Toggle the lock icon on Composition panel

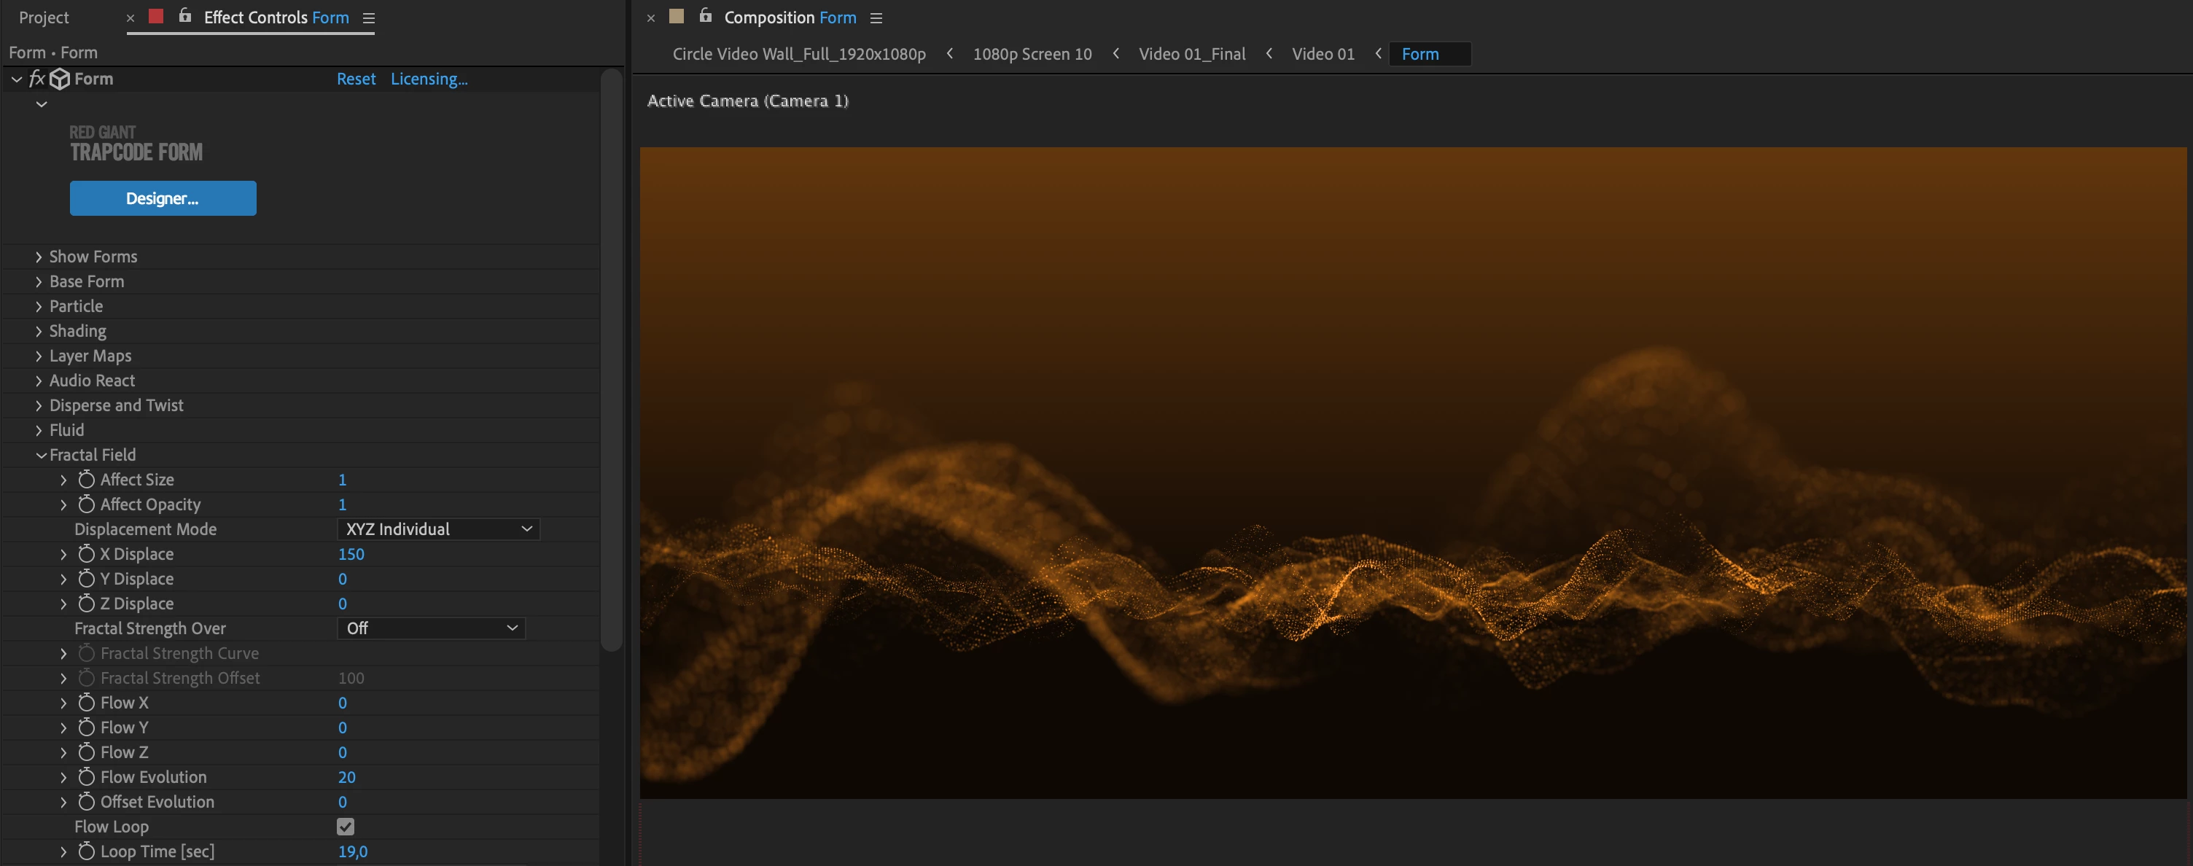pyautogui.click(x=705, y=16)
